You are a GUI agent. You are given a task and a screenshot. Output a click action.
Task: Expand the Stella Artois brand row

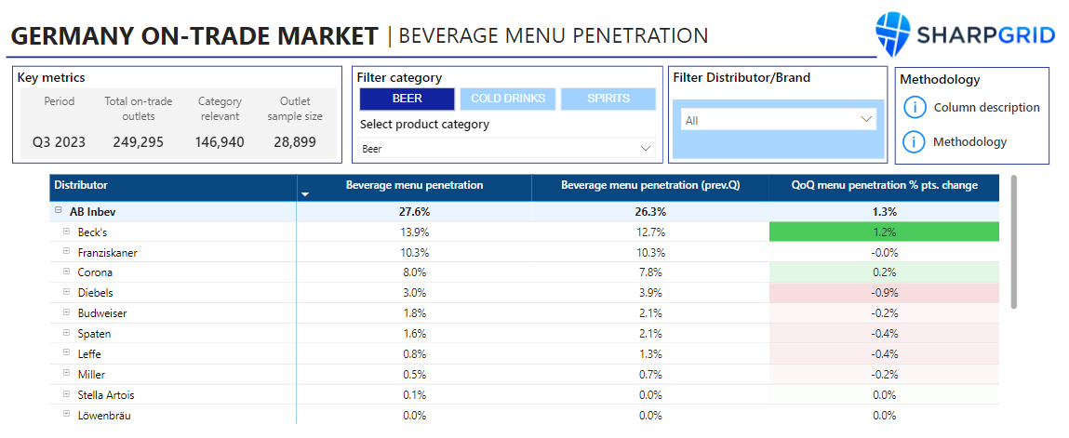click(67, 393)
